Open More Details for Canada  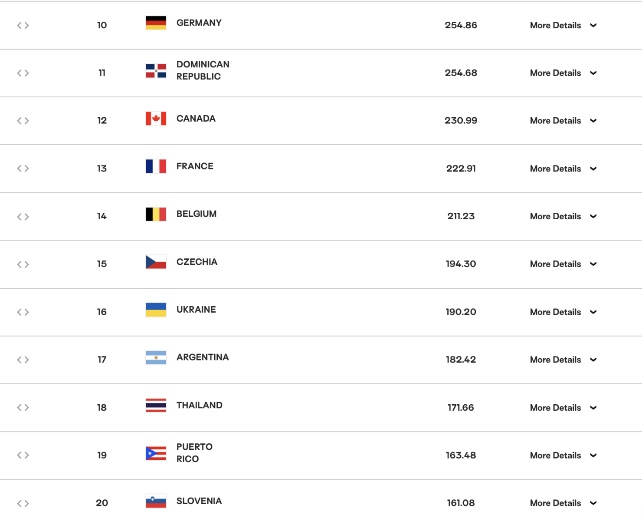(x=555, y=121)
